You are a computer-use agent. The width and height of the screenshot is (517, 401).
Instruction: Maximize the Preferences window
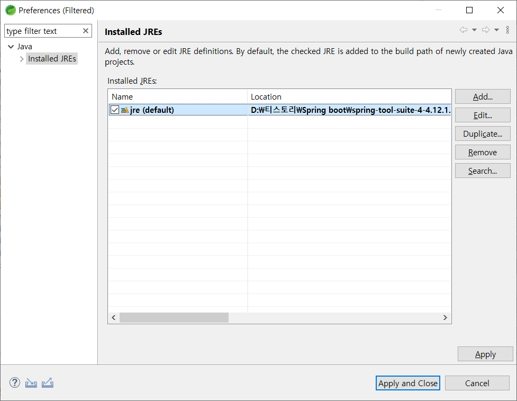pyautogui.click(x=469, y=10)
